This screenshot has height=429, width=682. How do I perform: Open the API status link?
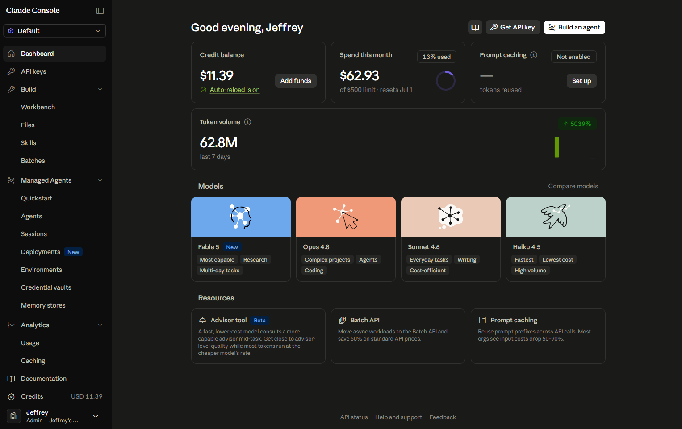(x=354, y=417)
